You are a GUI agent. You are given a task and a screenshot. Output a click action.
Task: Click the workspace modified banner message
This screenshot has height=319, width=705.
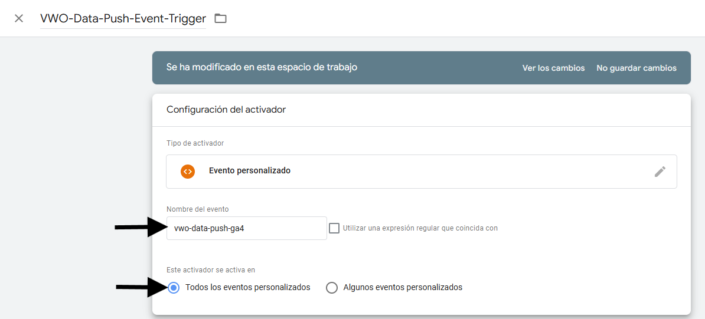(262, 67)
